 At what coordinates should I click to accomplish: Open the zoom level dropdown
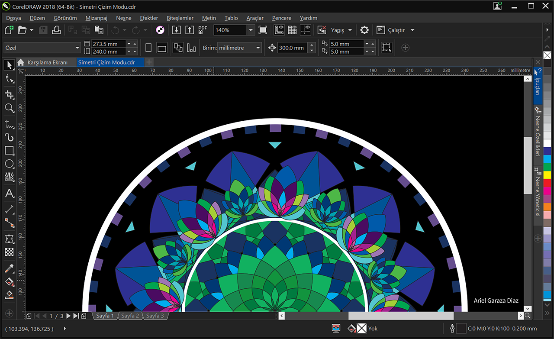[x=251, y=30]
